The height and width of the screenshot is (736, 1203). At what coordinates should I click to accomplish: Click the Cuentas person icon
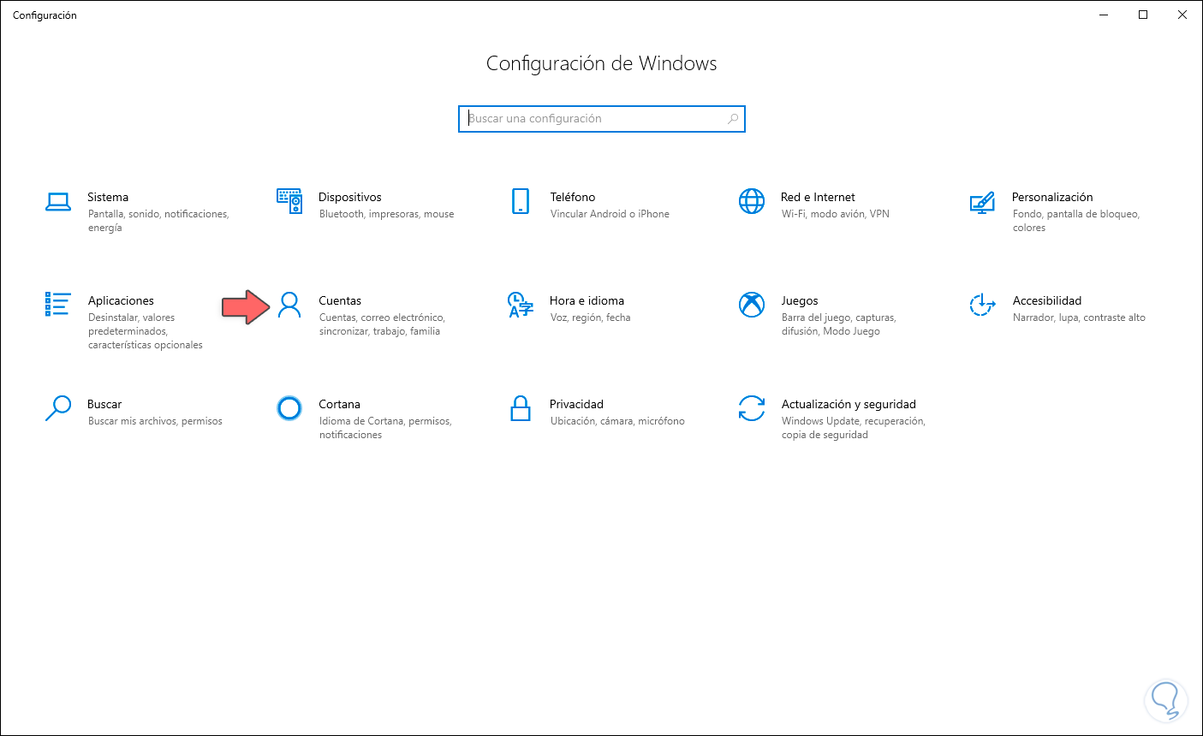(x=289, y=305)
